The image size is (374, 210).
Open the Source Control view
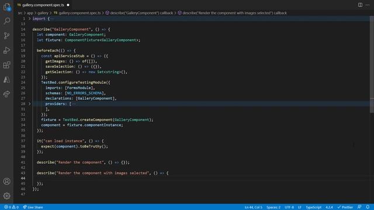point(6,36)
